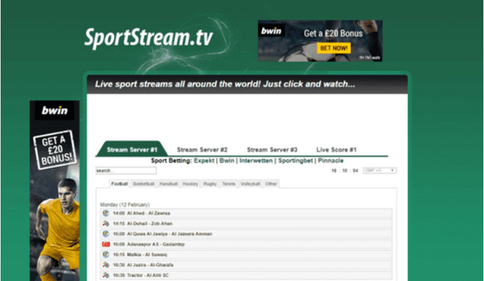Click the league icon beside Malkia - Al Suwaiq

(106, 254)
